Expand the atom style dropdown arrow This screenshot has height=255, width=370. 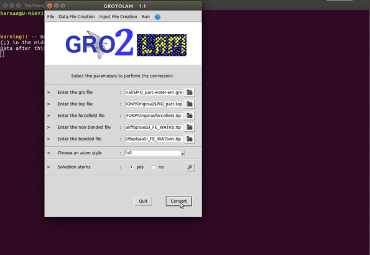click(x=182, y=153)
